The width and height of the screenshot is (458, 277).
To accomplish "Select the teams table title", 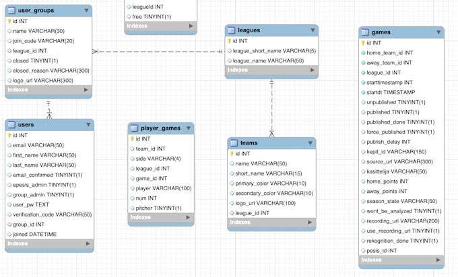I will pyautogui.click(x=249, y=143).
